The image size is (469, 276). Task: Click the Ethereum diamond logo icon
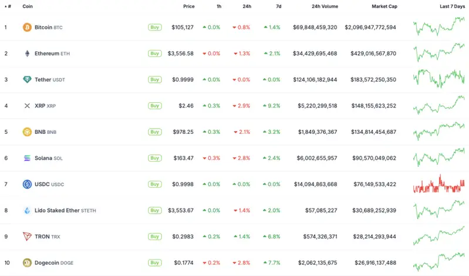pyautogui.click(x=26, y=53)
